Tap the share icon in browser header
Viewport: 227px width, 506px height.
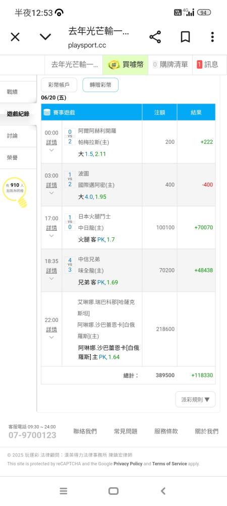(x=155, y=37)
